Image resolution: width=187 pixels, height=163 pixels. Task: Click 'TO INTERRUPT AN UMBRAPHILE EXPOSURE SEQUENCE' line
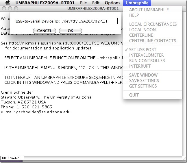coord(64,77)
